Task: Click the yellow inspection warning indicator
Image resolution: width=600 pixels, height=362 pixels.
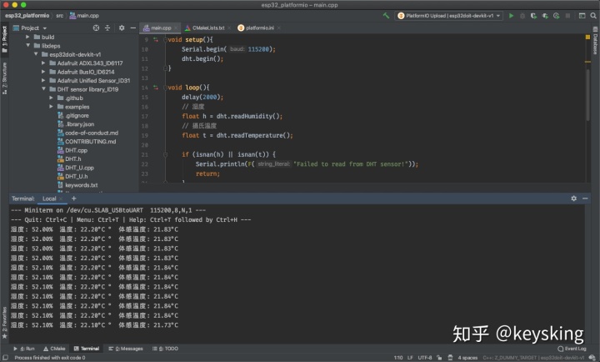Action: (587, 38)
